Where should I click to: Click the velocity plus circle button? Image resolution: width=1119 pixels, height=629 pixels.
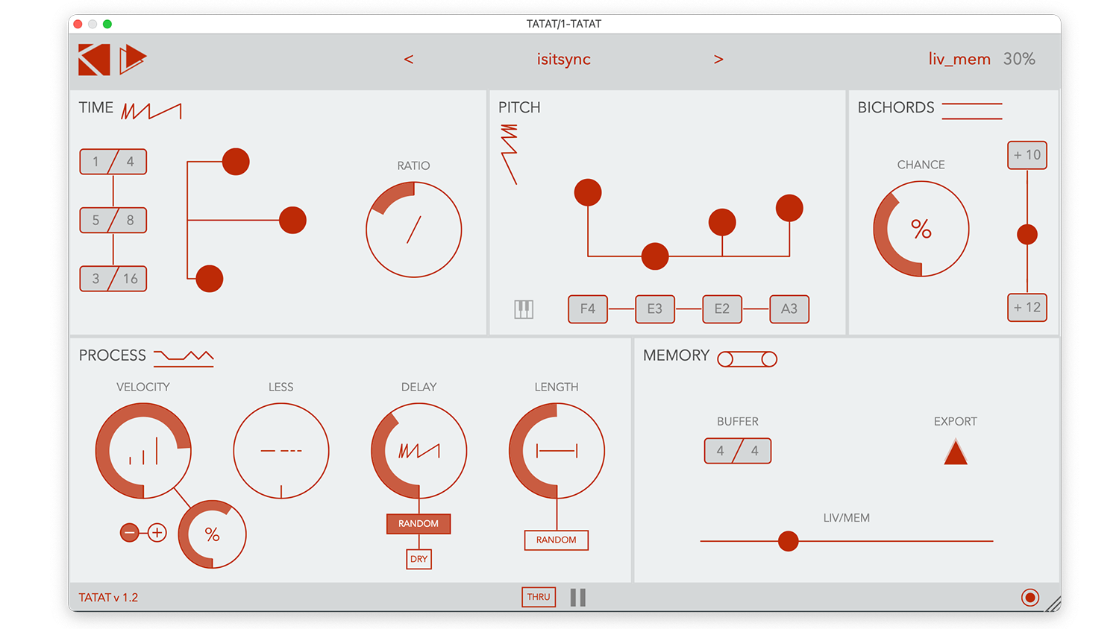[157, 533]
